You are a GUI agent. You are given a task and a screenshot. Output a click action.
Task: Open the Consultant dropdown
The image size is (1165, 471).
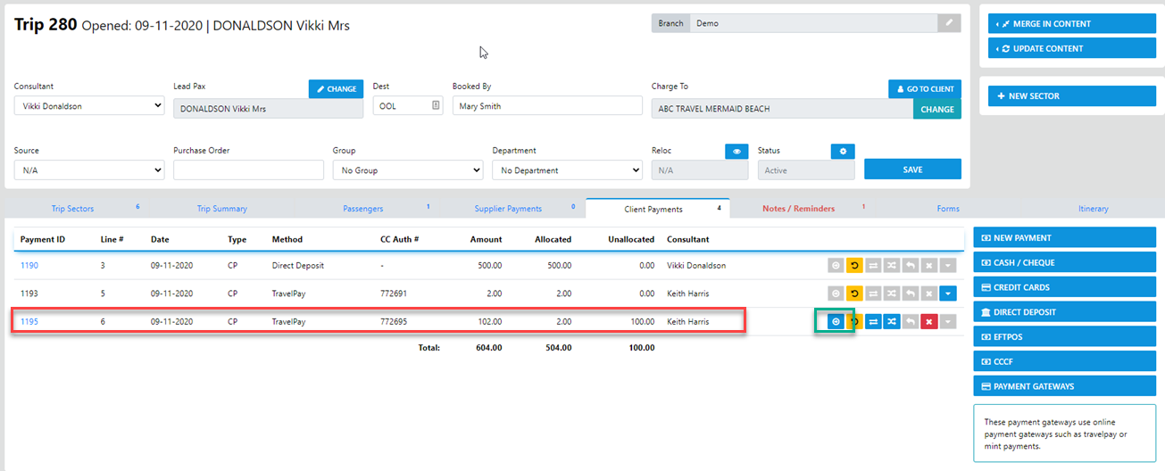coord(88,106)
